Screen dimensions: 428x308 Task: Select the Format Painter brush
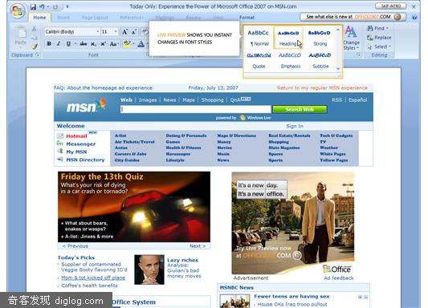click(x=35, y=47)
